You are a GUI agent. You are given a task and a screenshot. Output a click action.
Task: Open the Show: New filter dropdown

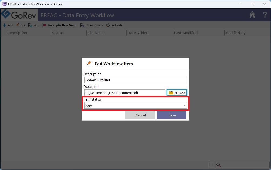[x=92, y=25]
